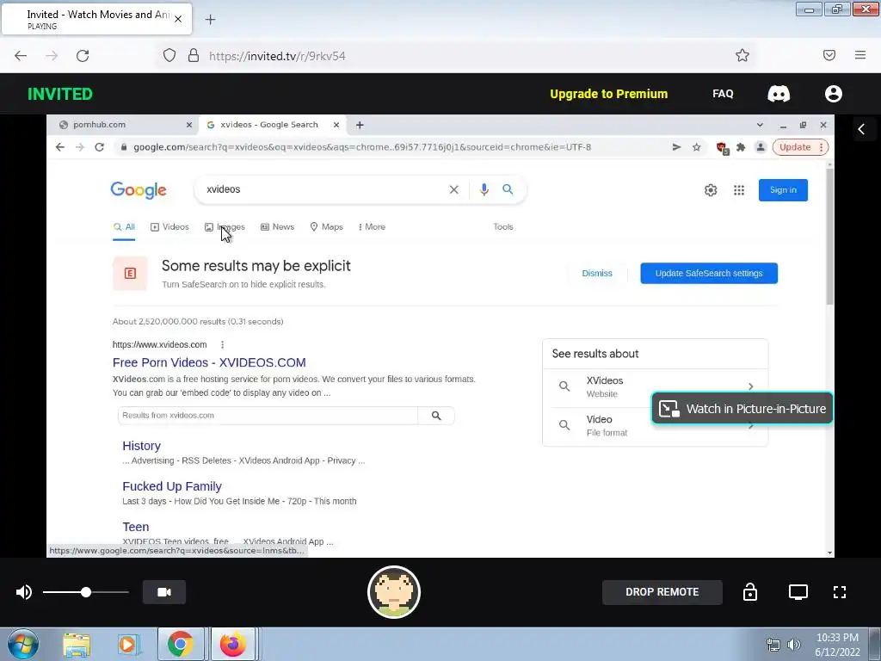Open the FAQ page
Viewport: 881px width, 661px height.
pyautogui.click(x=723, y=94)
